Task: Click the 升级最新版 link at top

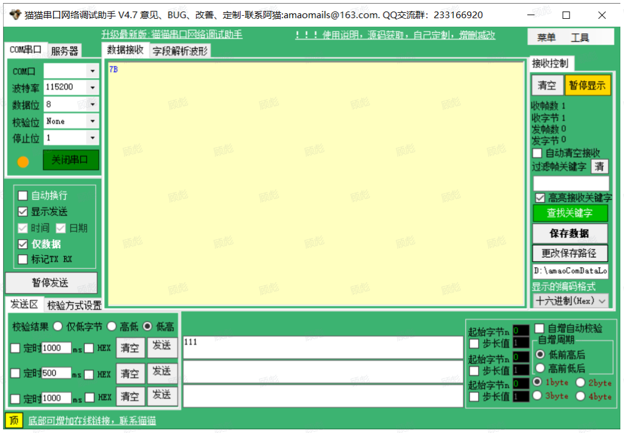Action: [x=171, y=35]
